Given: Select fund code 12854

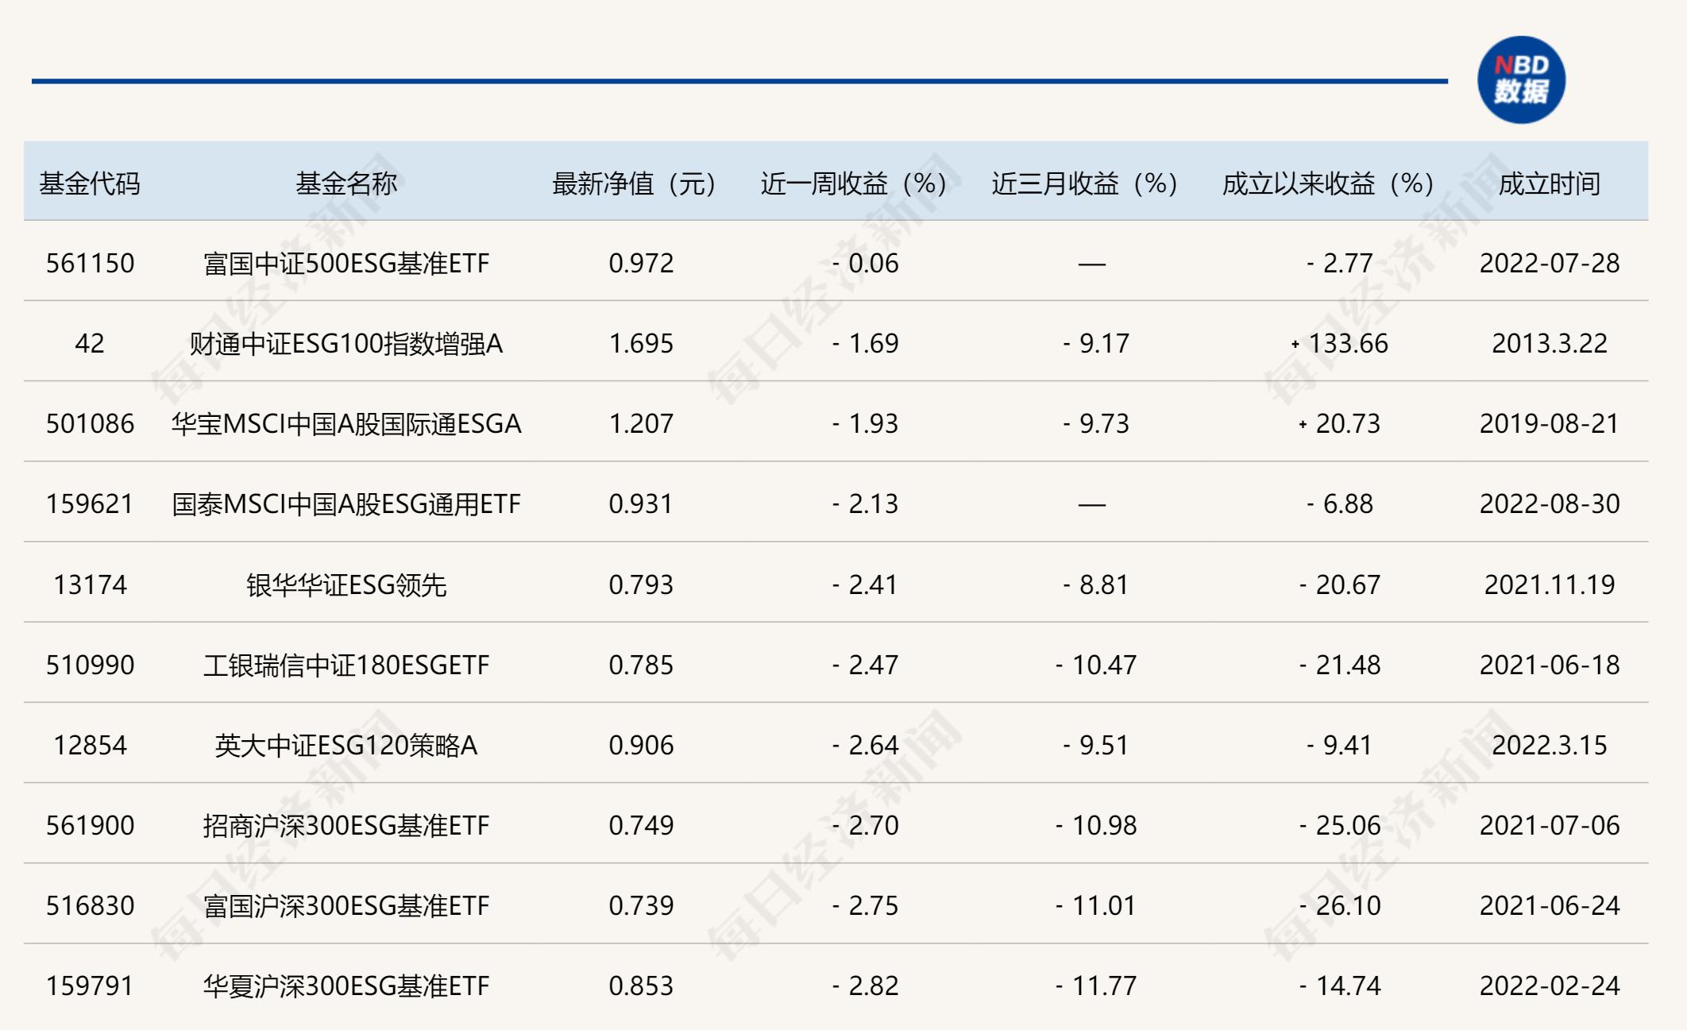Looking at the screenshot, I should [90, 745].
